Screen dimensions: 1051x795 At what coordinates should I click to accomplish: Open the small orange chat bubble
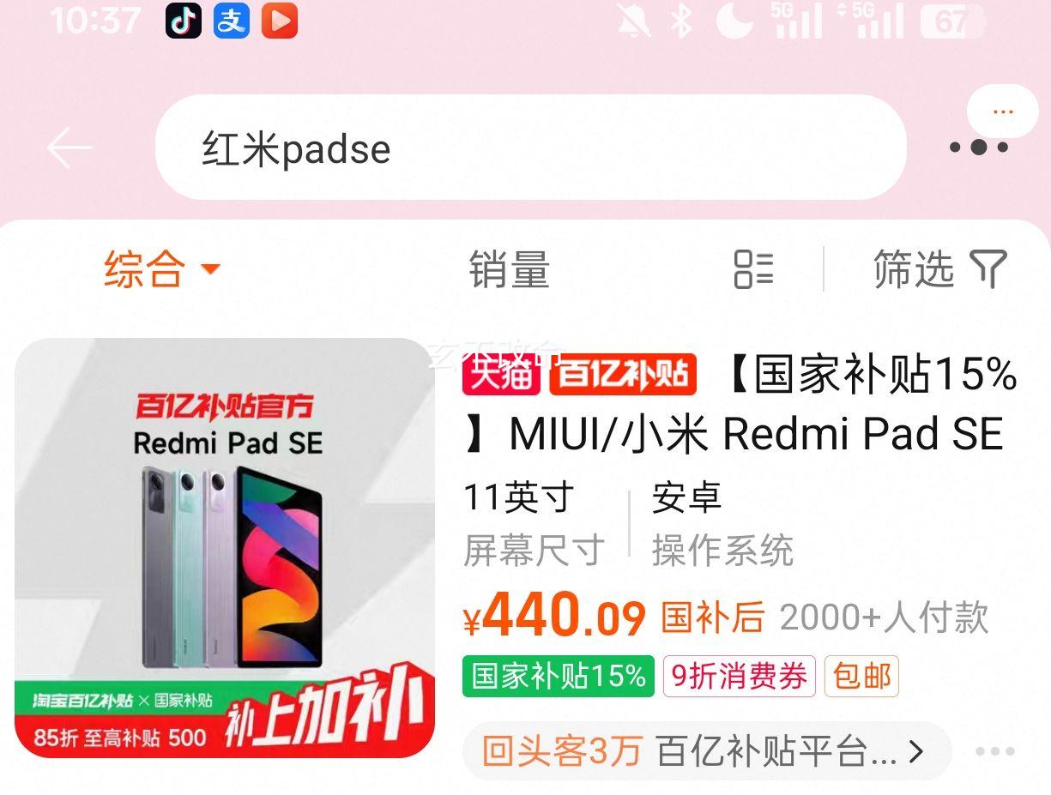click(1003, 111)
